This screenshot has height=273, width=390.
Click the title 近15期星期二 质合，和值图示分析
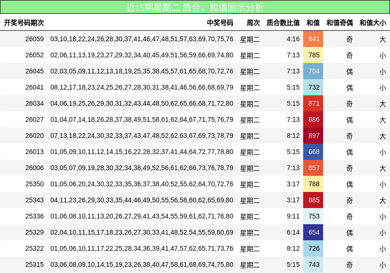[195, 8]
